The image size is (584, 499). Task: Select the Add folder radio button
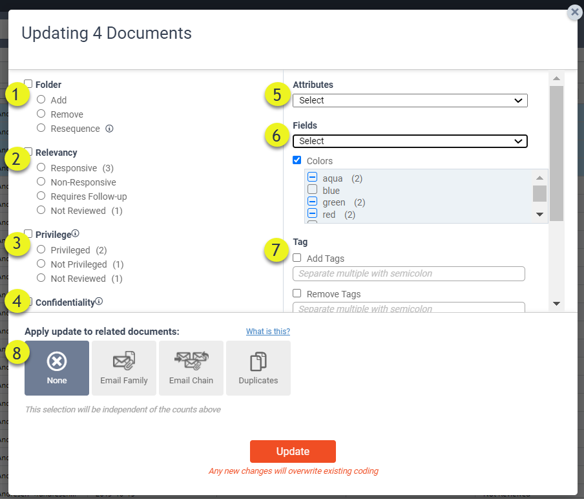click(41, 100)
